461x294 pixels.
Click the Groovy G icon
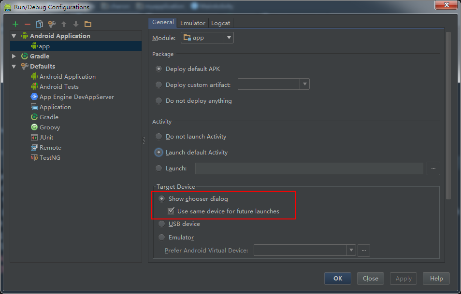point(34,127)
